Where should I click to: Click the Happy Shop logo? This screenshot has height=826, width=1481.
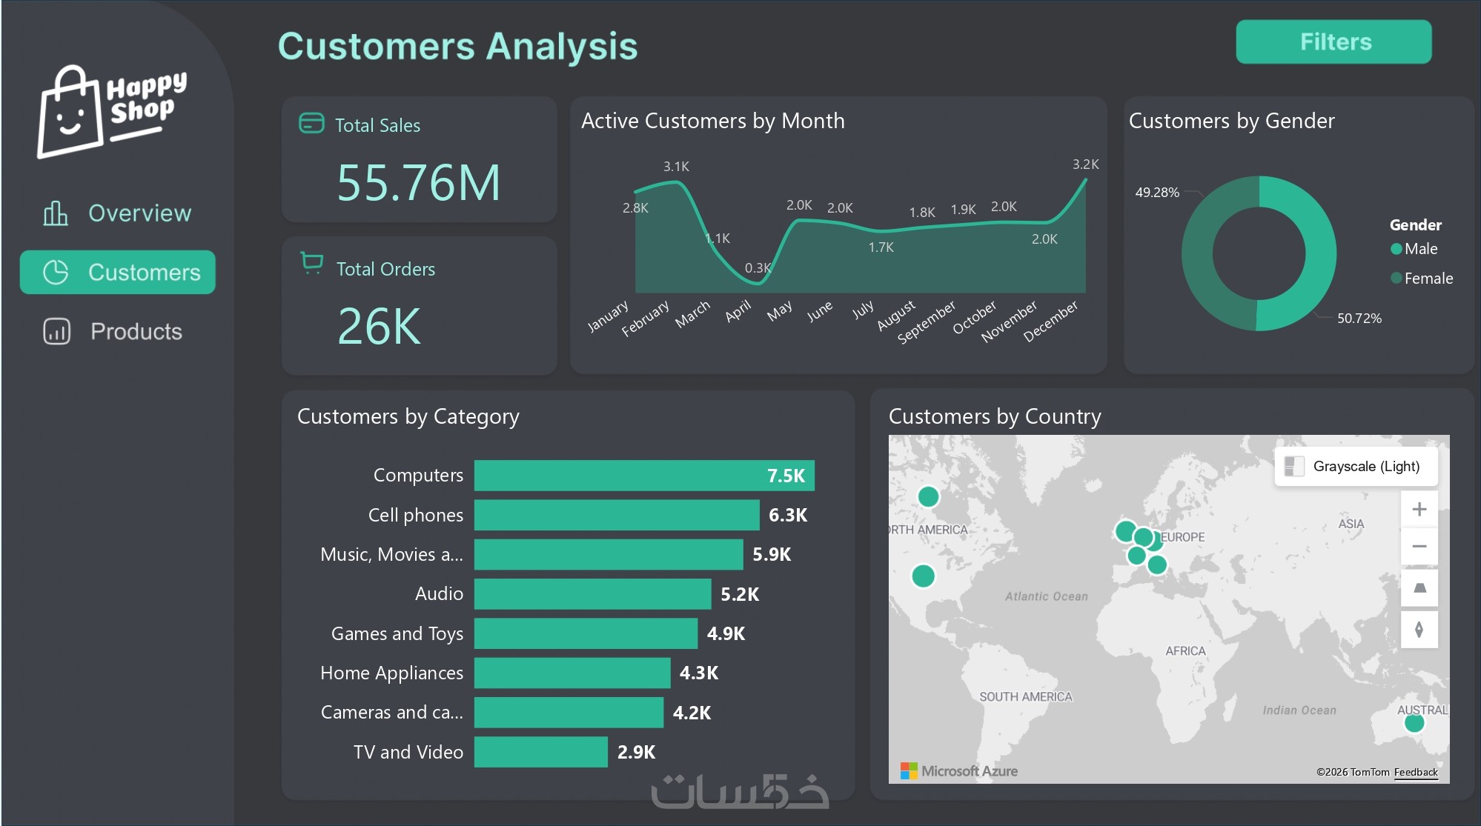coord(112,112)
